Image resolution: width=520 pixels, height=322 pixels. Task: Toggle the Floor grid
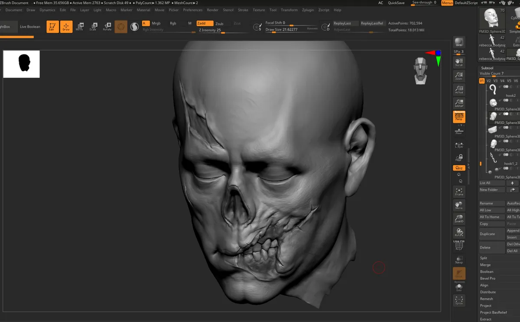(x=459, y=131)
